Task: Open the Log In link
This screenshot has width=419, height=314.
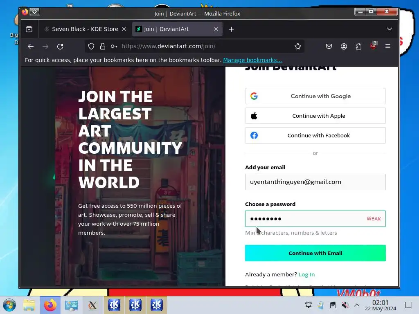Action: (x=306, y=274)
